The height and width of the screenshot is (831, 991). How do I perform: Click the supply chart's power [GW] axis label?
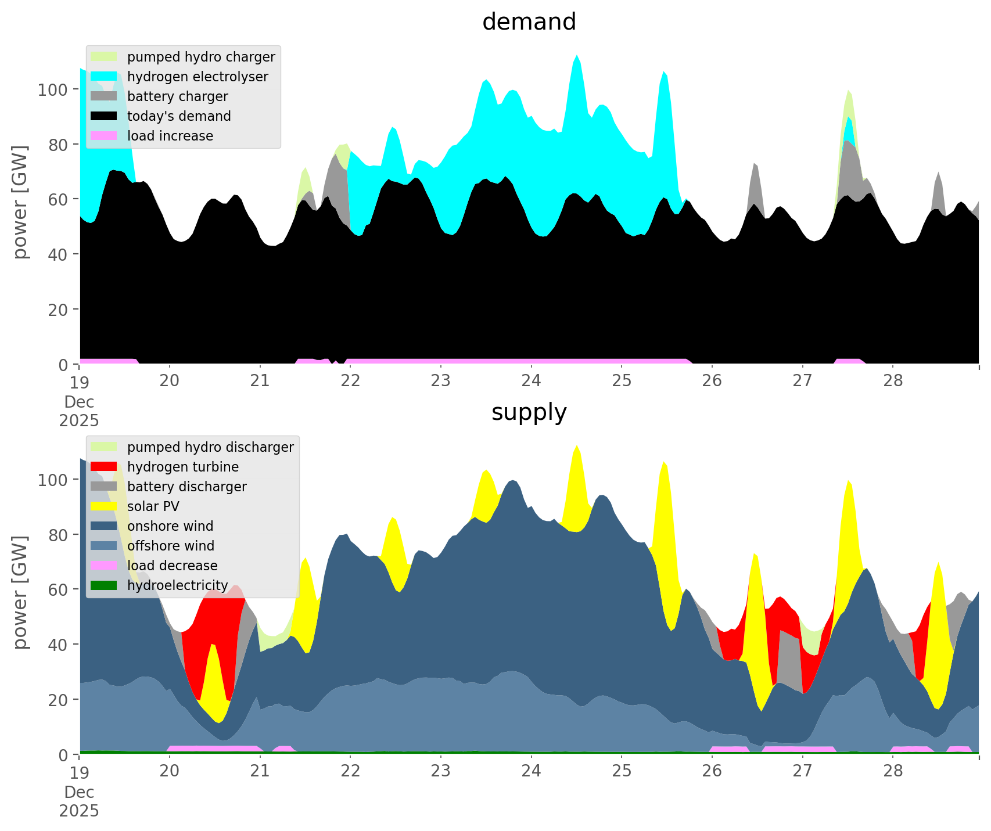[20, 592]
